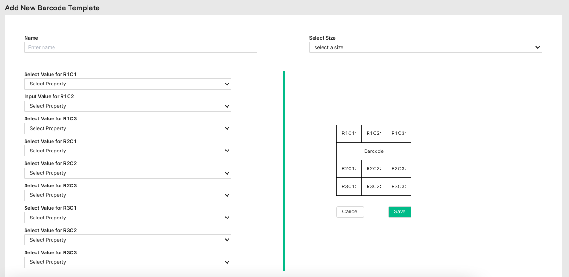The image size is (569, 277).
Task: Open the R3C3 property dropdown
Action: (x=128, y=262)
